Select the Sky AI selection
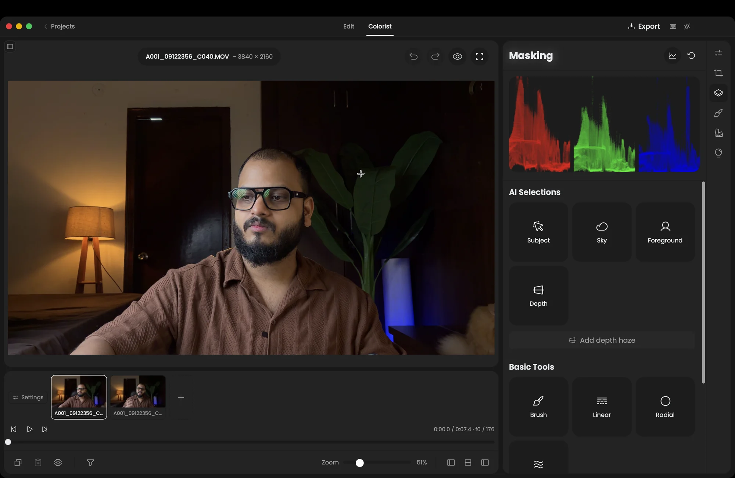Screen dimensions: 735x478 [x=602, y=232]
